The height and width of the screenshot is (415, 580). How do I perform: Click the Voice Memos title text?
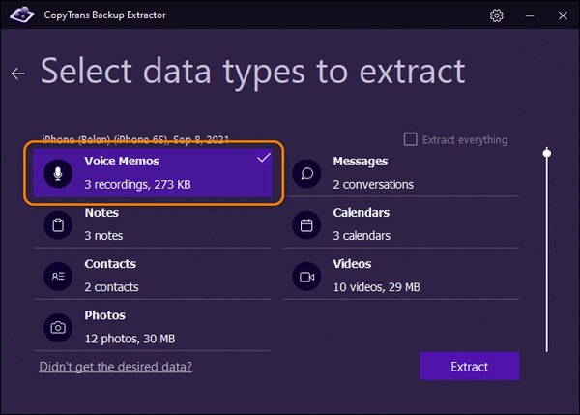tap(122, 161)
